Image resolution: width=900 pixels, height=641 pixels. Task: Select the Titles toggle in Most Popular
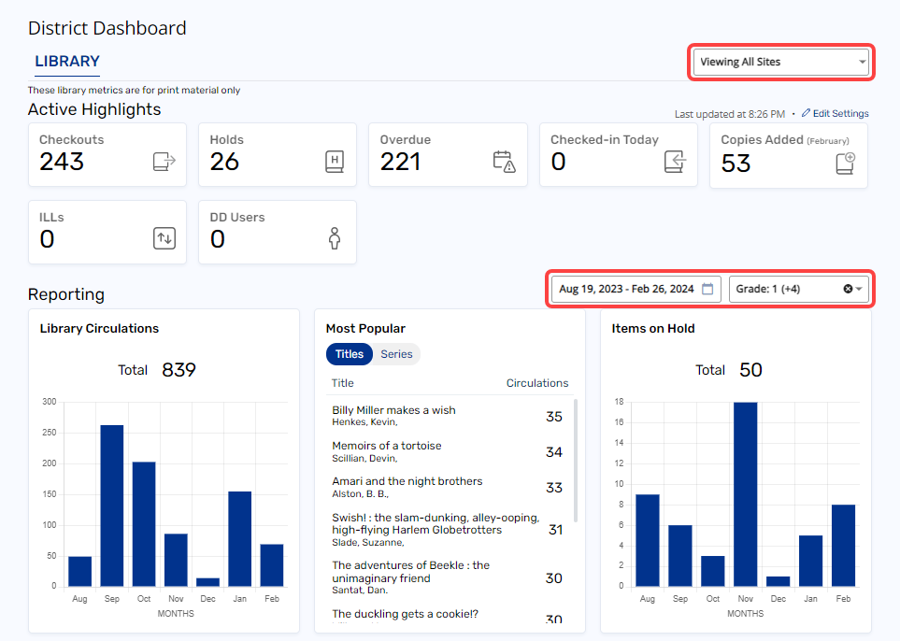pos(350,354)
